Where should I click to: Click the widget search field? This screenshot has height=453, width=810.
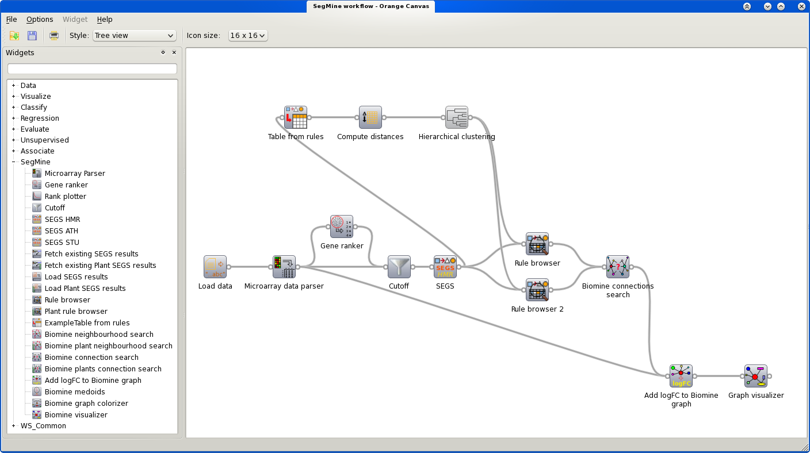(92, 69)
